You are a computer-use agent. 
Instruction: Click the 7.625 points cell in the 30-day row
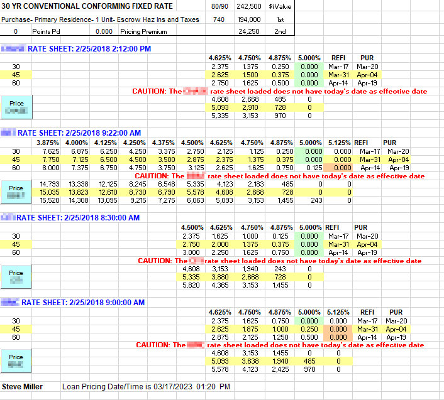[x=50, y=151]
